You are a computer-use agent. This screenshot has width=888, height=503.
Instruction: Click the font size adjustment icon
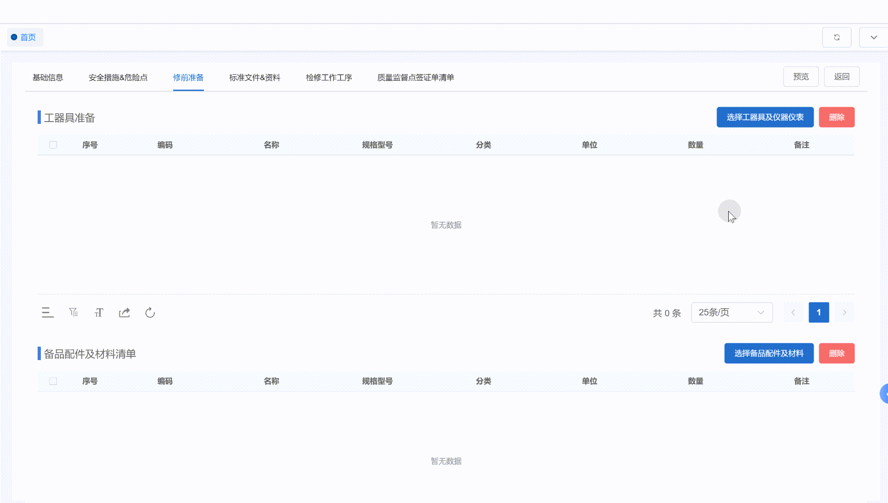coord(98,312)
